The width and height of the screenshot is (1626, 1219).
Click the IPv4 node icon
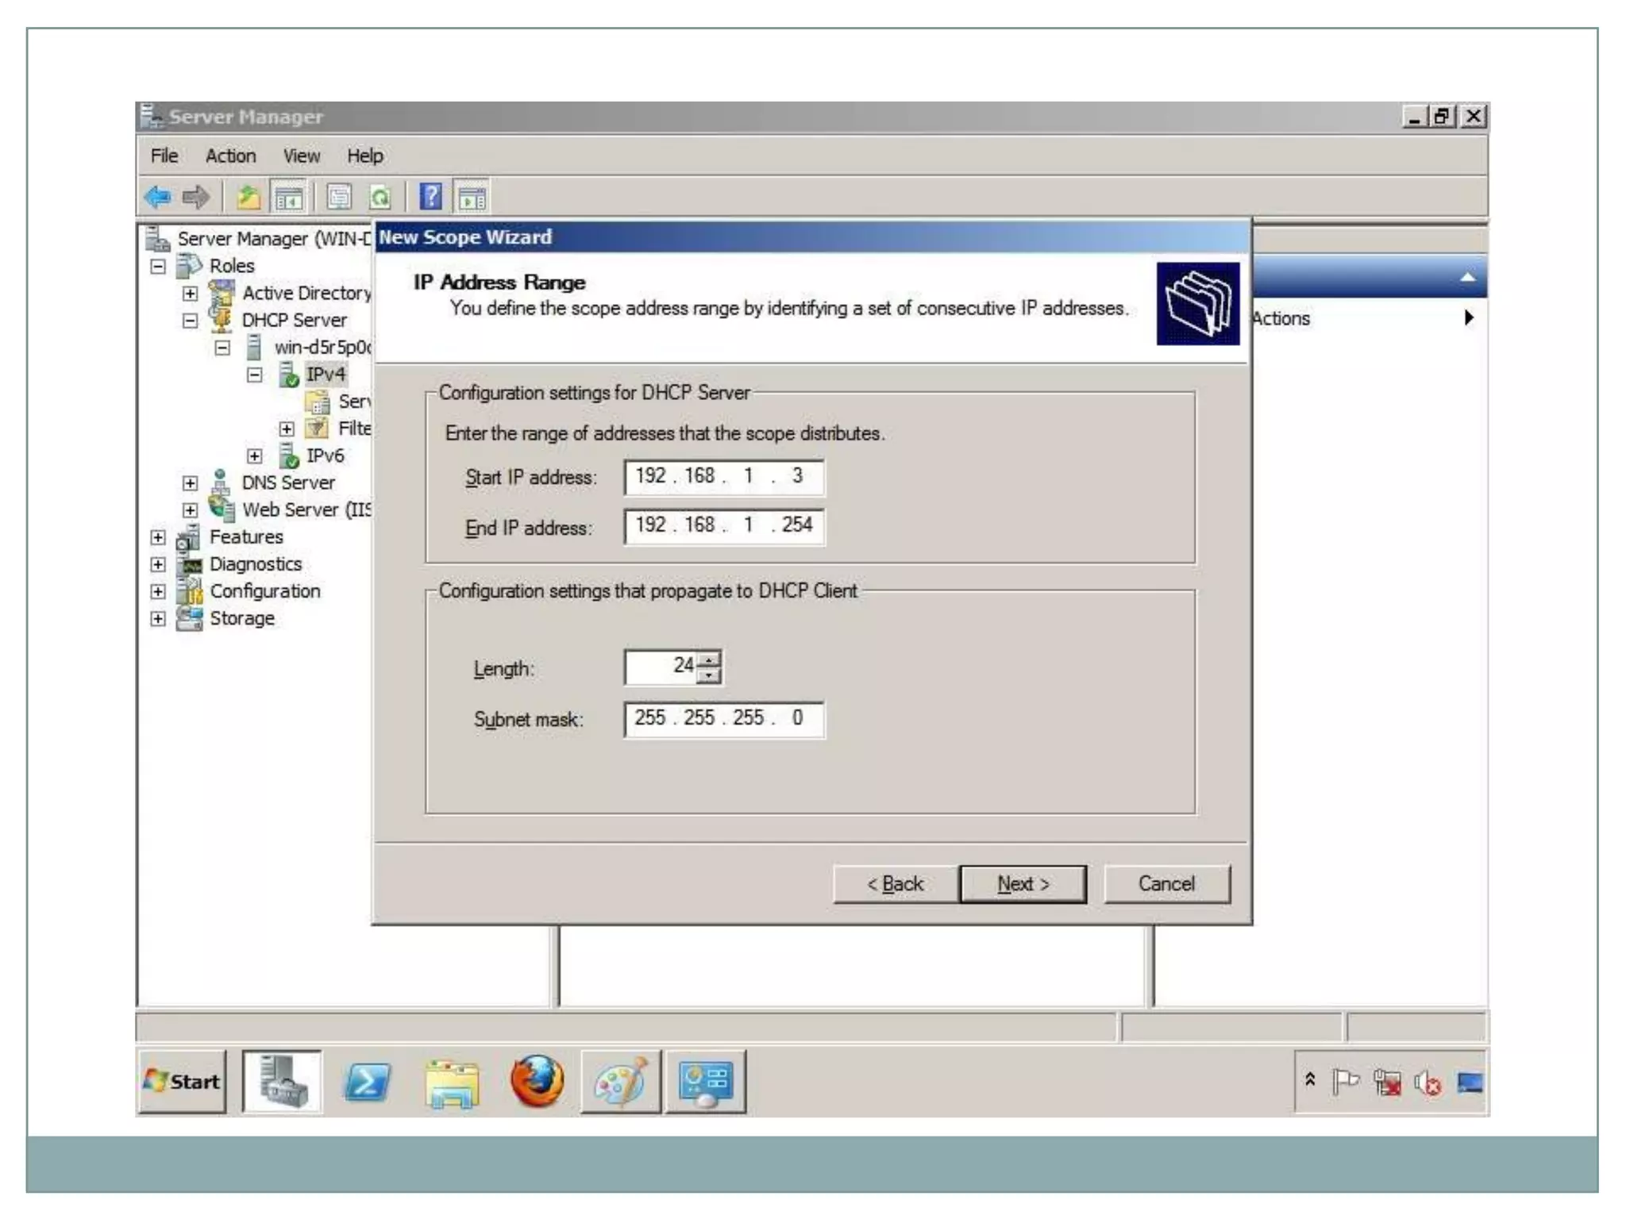point(289,374)
